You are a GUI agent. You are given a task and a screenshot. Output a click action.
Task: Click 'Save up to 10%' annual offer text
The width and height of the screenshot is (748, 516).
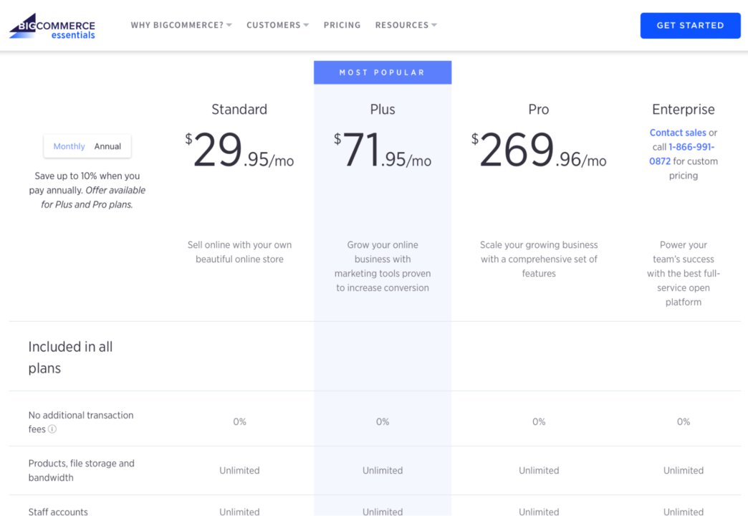click(x=87, y=190)
